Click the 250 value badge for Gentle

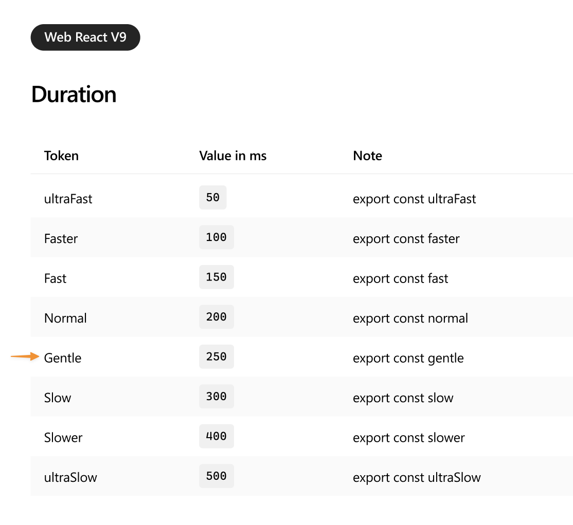(217, 357)
